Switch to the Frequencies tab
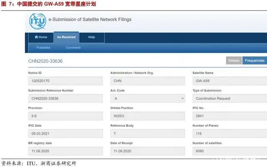Screen dimensions: 267x167 tap(254, 61)
